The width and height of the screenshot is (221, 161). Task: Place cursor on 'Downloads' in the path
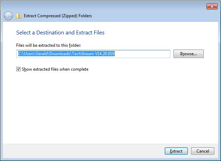point(59,54)
